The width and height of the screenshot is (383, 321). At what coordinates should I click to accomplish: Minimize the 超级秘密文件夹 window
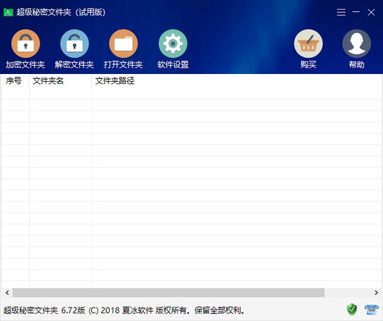point(356,12)
